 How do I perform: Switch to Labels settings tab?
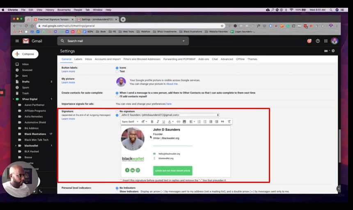[x=78, y=59]
